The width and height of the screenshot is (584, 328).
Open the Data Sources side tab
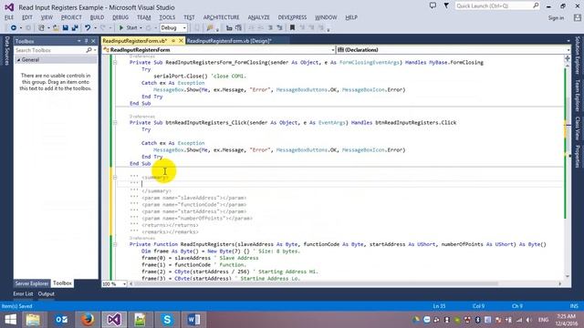[6, 51]
